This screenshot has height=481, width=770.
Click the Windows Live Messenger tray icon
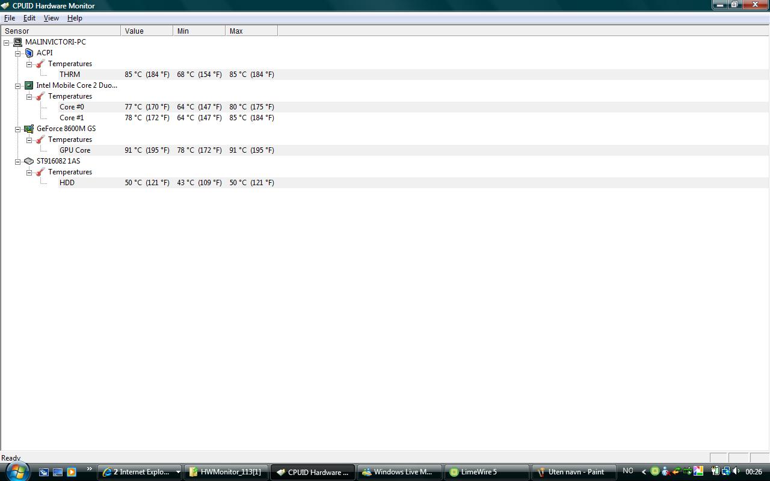click(x=666, y=471)
